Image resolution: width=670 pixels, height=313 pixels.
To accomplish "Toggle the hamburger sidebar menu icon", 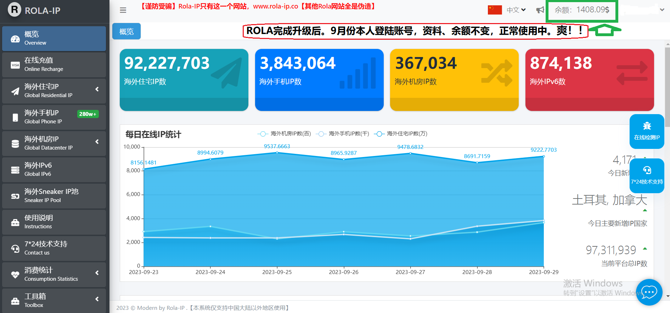I will coord(123,10).
